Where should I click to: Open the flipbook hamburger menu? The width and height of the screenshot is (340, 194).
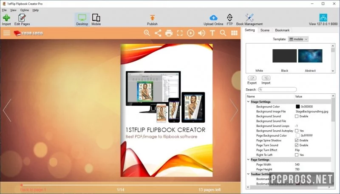coord(7,33)
